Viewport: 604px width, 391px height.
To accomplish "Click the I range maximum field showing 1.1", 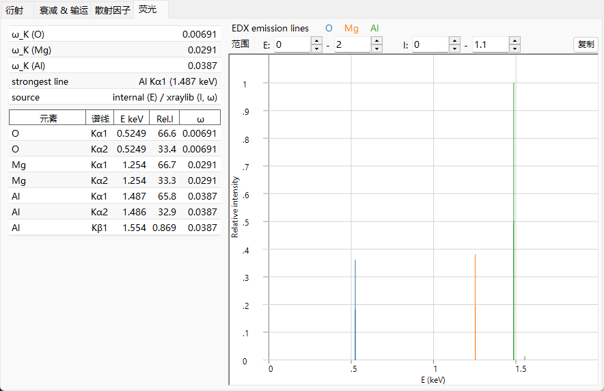I will point(491,44).
